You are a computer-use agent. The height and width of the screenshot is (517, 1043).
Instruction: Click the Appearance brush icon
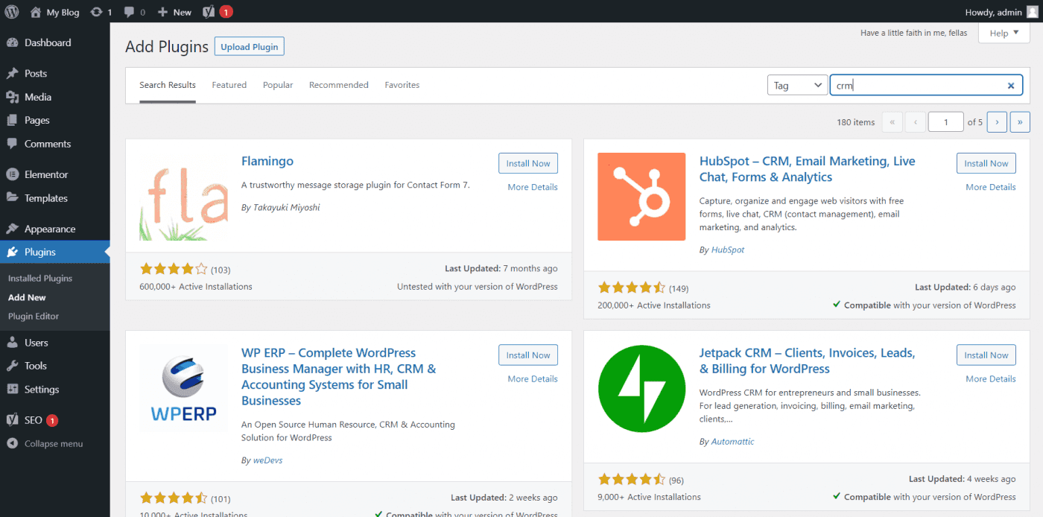tap(12, 229)
